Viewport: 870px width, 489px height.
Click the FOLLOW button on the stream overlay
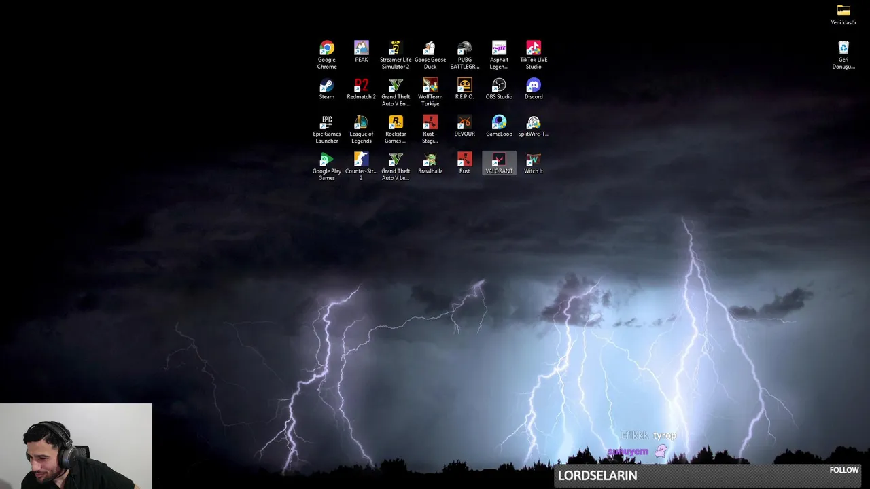coord(844,470)
